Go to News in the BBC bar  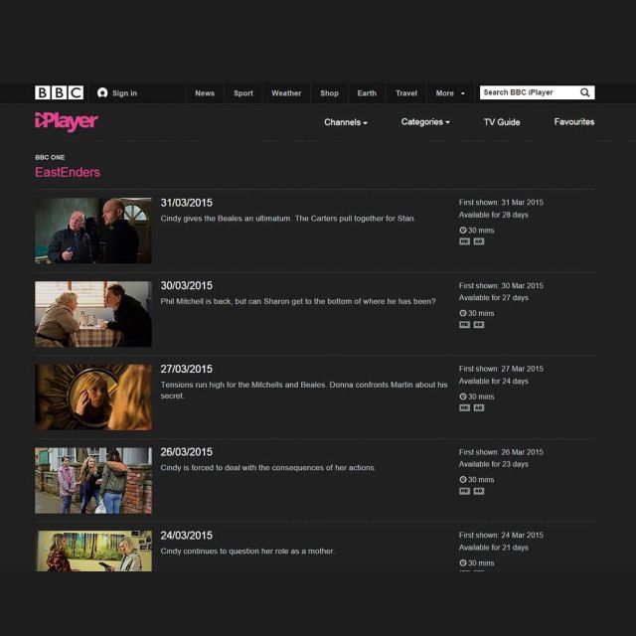205,93
